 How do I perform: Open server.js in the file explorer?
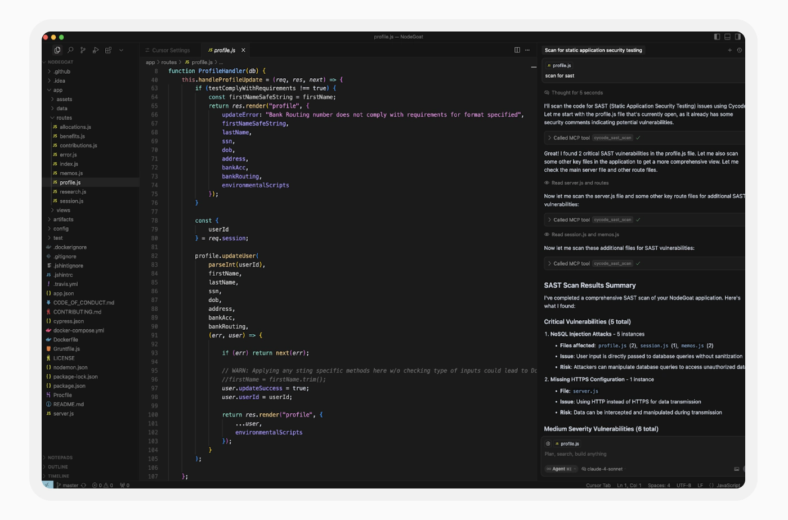click(x=63, y=414)
